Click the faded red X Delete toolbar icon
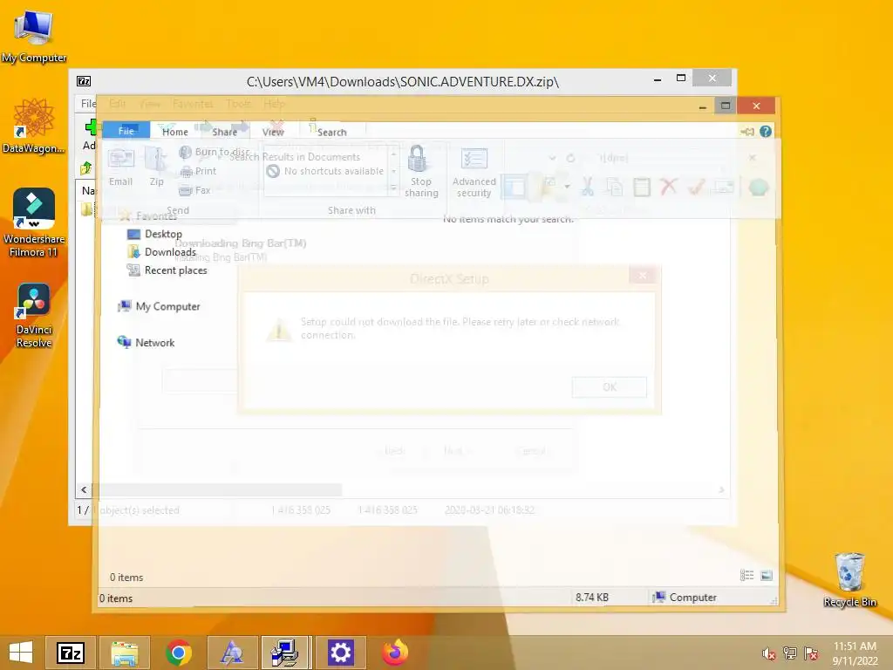893x670 pixels. [x=669, y=186]
